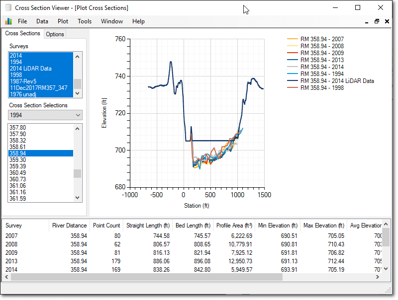Restore the inner MDI child window
The image size is (398, 300).
[377, 21]
